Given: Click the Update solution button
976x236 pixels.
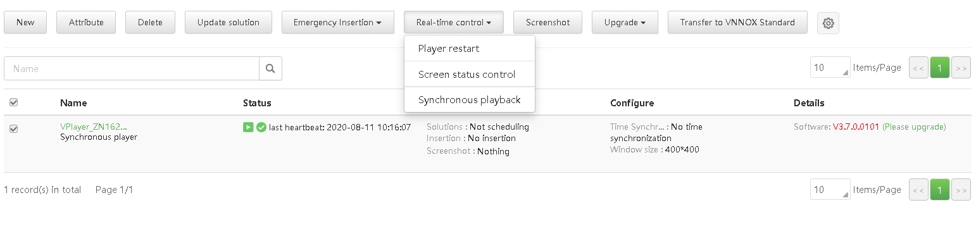Looking at the screenshot, I should pos(228,23).
